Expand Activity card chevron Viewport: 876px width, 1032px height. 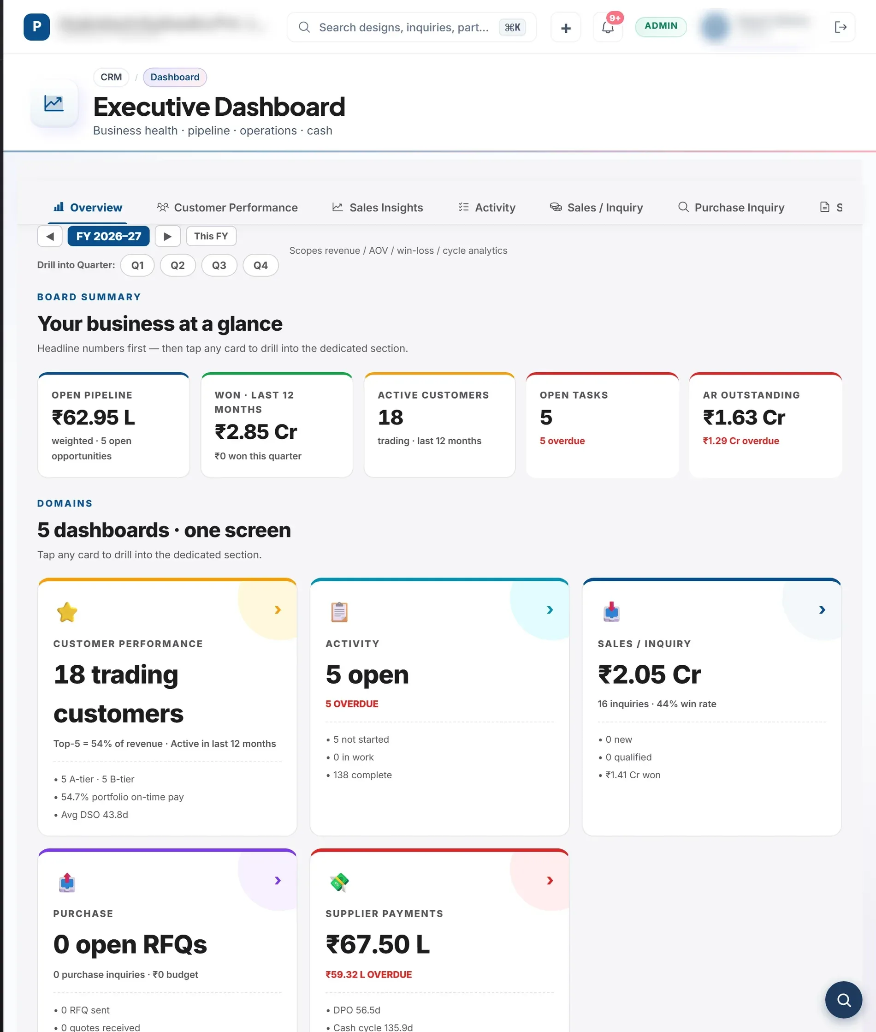pos(550,610)
